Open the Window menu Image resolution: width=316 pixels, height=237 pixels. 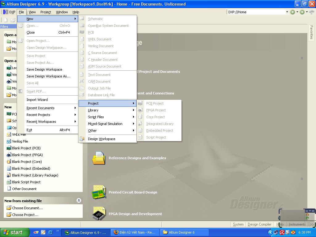coord(62,12)
